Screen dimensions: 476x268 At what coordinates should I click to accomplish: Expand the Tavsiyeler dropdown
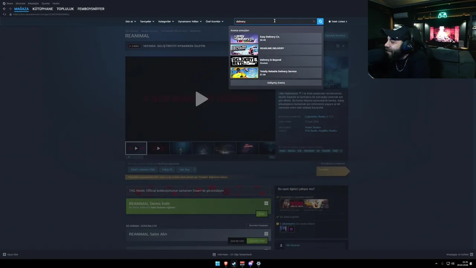147,22
